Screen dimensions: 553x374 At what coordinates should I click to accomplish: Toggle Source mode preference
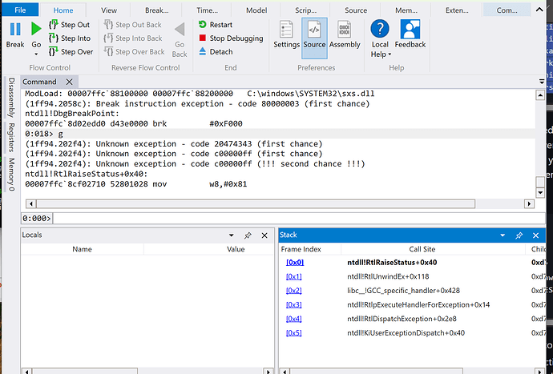click(314, 38)
